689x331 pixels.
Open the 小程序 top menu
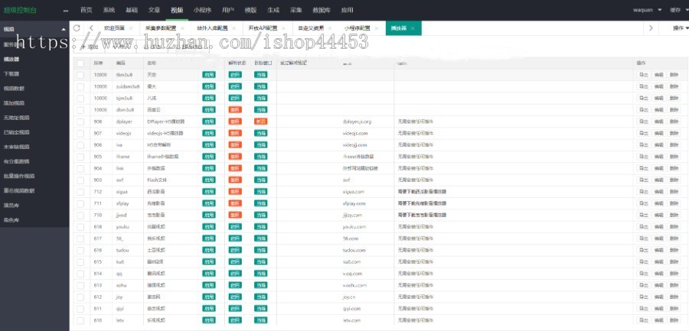pyautogui.click(x=203, y=10)
